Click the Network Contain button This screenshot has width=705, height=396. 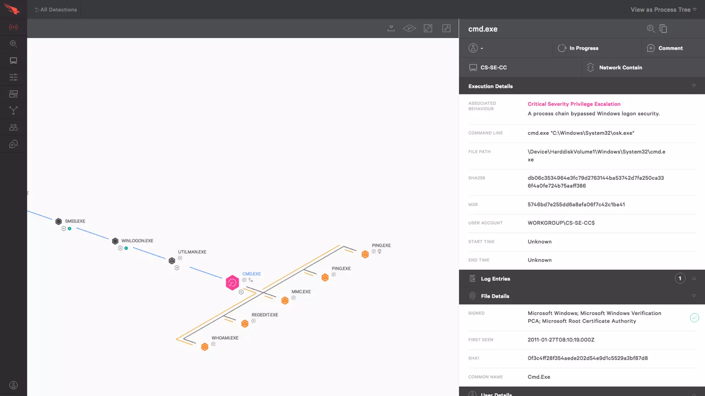(620, 68)
